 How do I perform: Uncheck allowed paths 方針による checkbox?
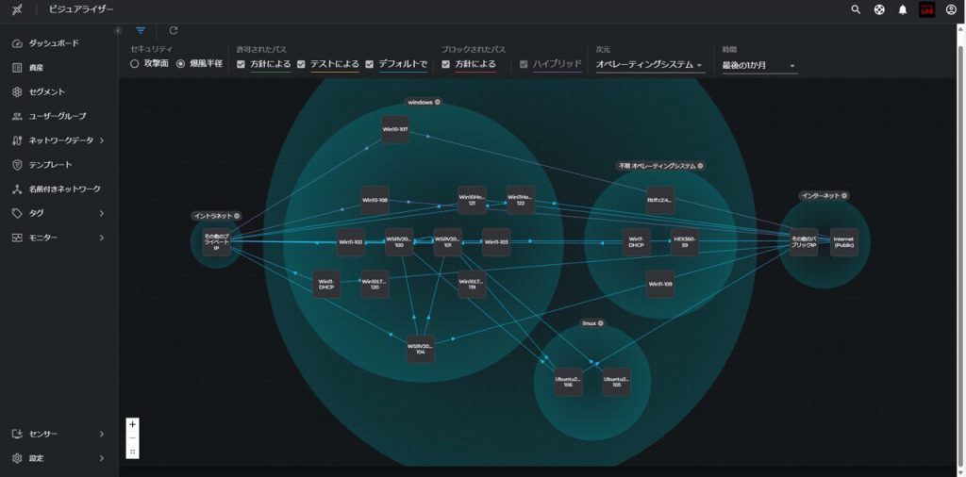pyautogui.click(x=241, y=64)
